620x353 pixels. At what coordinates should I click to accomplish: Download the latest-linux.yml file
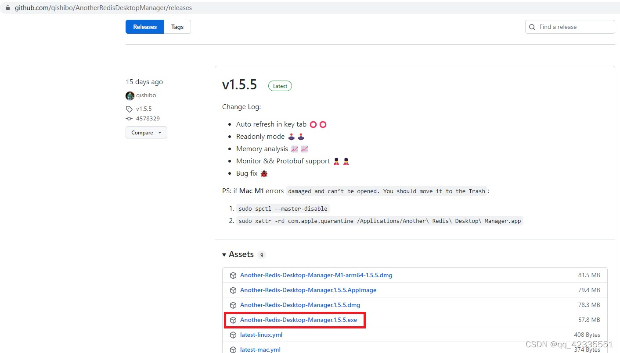coord(261,335)
